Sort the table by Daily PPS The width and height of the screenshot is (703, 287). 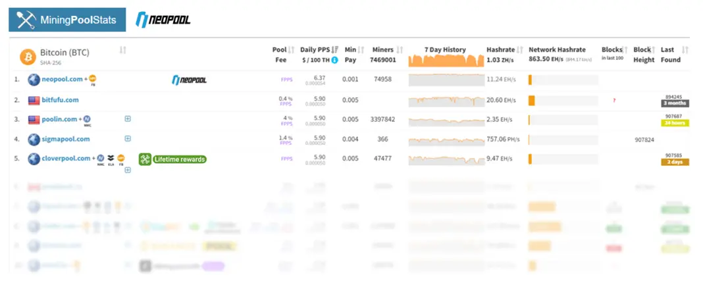[335, 50]
